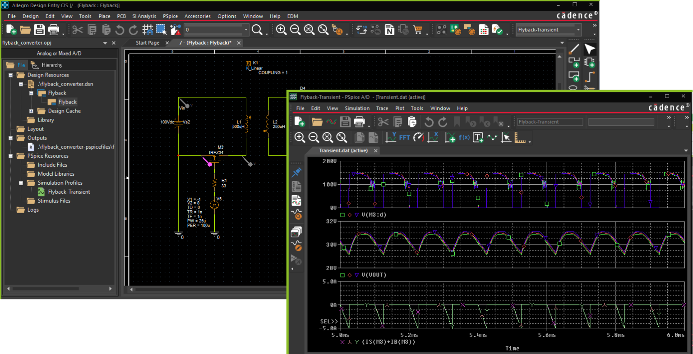Run FFT on the waveform plot

point(405,137)
